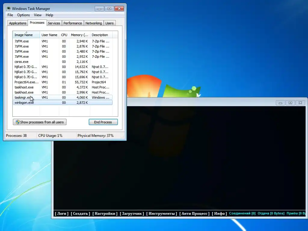Minimize the dark NjRat window
This screenshot has height=231, width=308.
coord(281,103)
